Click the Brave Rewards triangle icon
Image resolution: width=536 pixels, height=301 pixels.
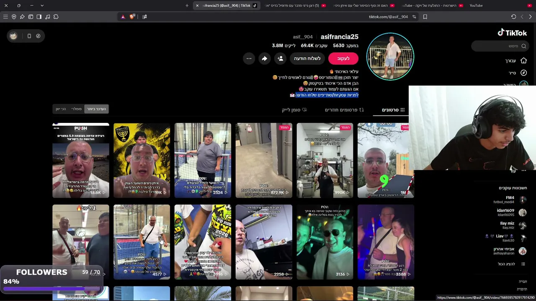(x=123, y=17)
